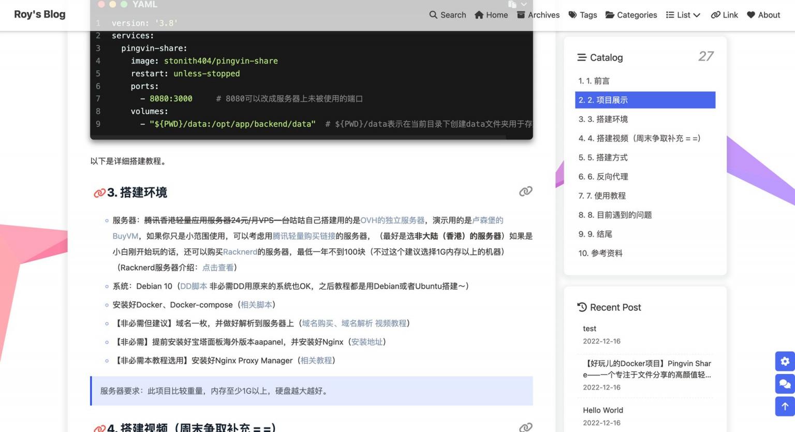
Task: Open the Archives page
Action: (x=538, y=15)
